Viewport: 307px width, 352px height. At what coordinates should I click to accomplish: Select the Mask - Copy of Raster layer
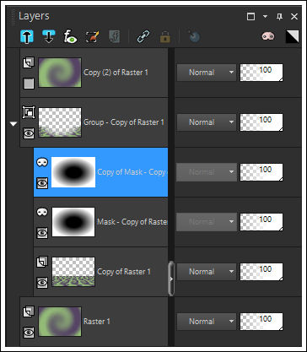pos(100,222)
